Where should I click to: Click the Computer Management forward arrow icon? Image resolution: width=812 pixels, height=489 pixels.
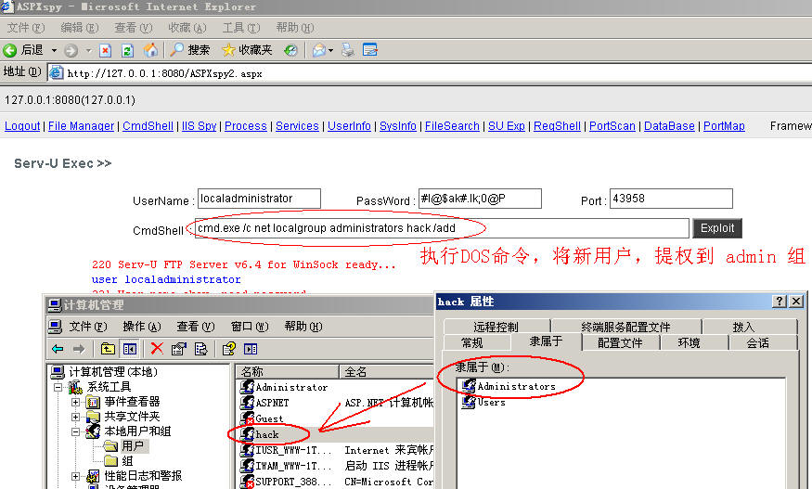coord(79,349)
